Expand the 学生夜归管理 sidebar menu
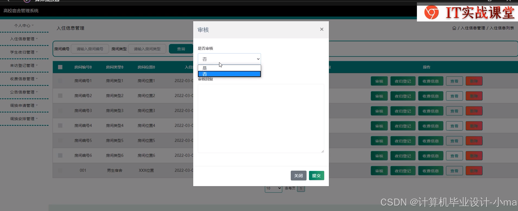518x211 pixels. point(24,52)
